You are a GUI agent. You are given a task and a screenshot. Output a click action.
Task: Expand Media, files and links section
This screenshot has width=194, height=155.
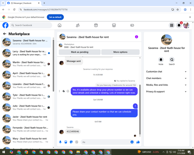[166, 85]
